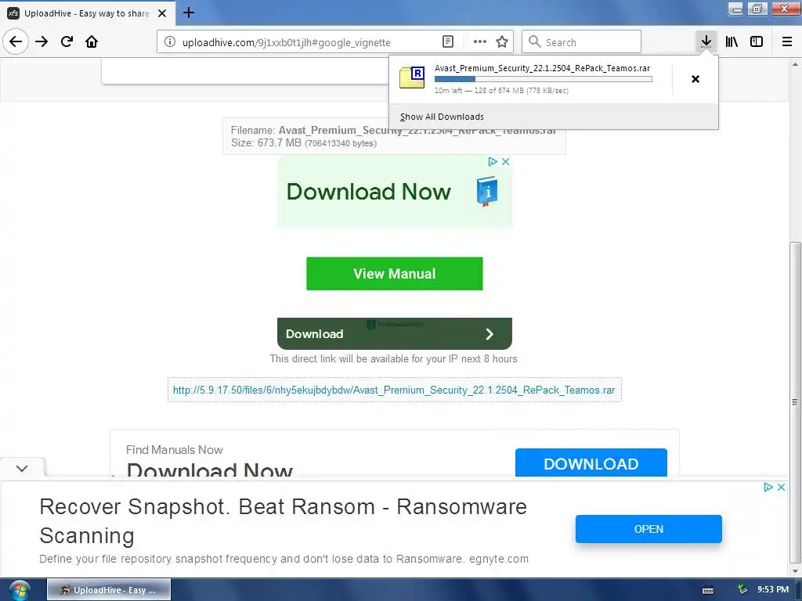Close the bottom Egnyte ransomware ad
Screen dimensions: 802x601
coord(781,487)
